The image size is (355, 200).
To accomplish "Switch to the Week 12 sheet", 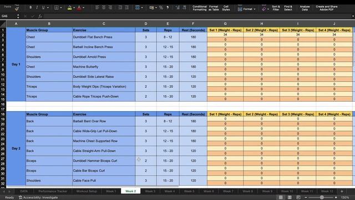I will click(327, 191).
